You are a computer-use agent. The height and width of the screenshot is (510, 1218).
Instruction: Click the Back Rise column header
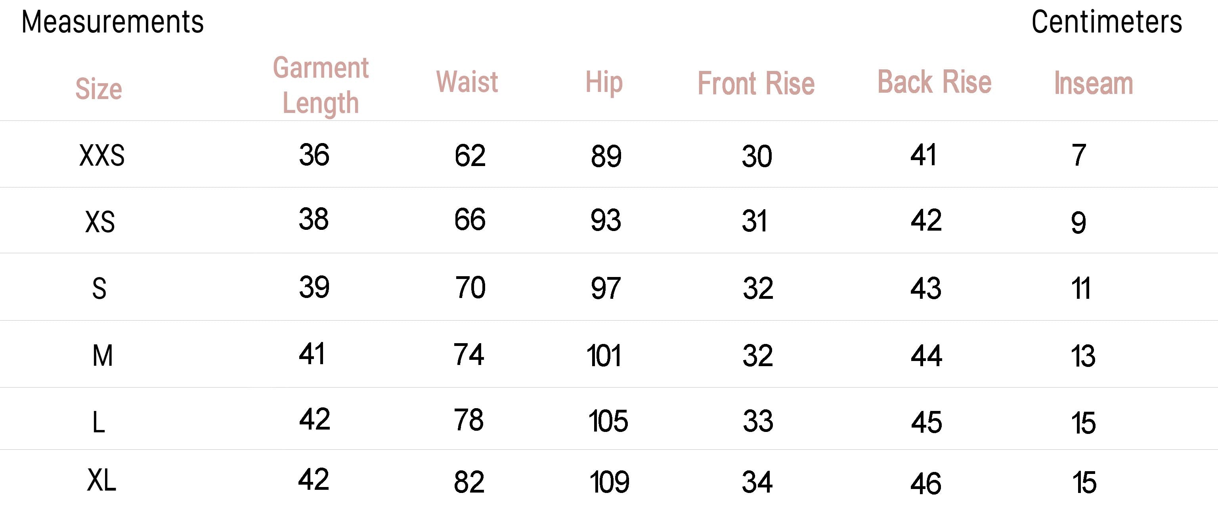tap(934, 82)
